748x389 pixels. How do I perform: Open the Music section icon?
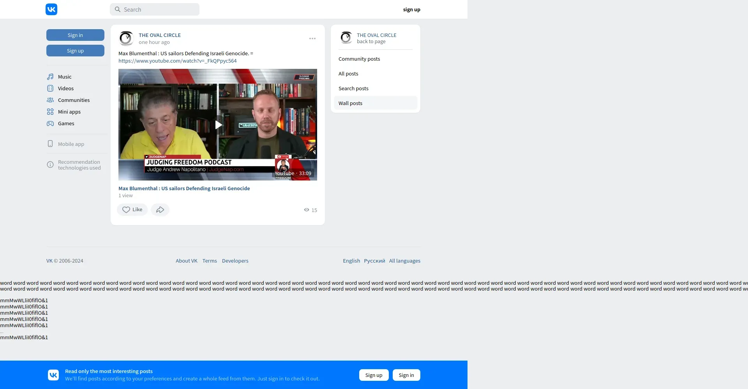pyautogui.click(x=50, y=77)
